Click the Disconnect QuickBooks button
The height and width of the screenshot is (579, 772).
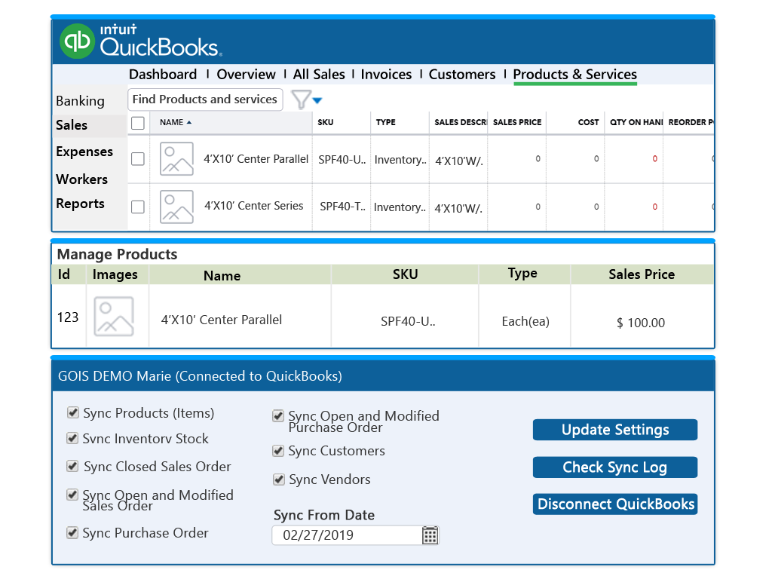[615, 504]
